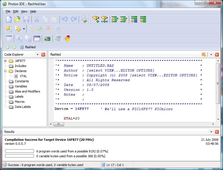The width and height of the screenshot is (223, 170).
Task: Expand the 16F877 tree node
Action: pyautogui.click(x=5, y=61)
